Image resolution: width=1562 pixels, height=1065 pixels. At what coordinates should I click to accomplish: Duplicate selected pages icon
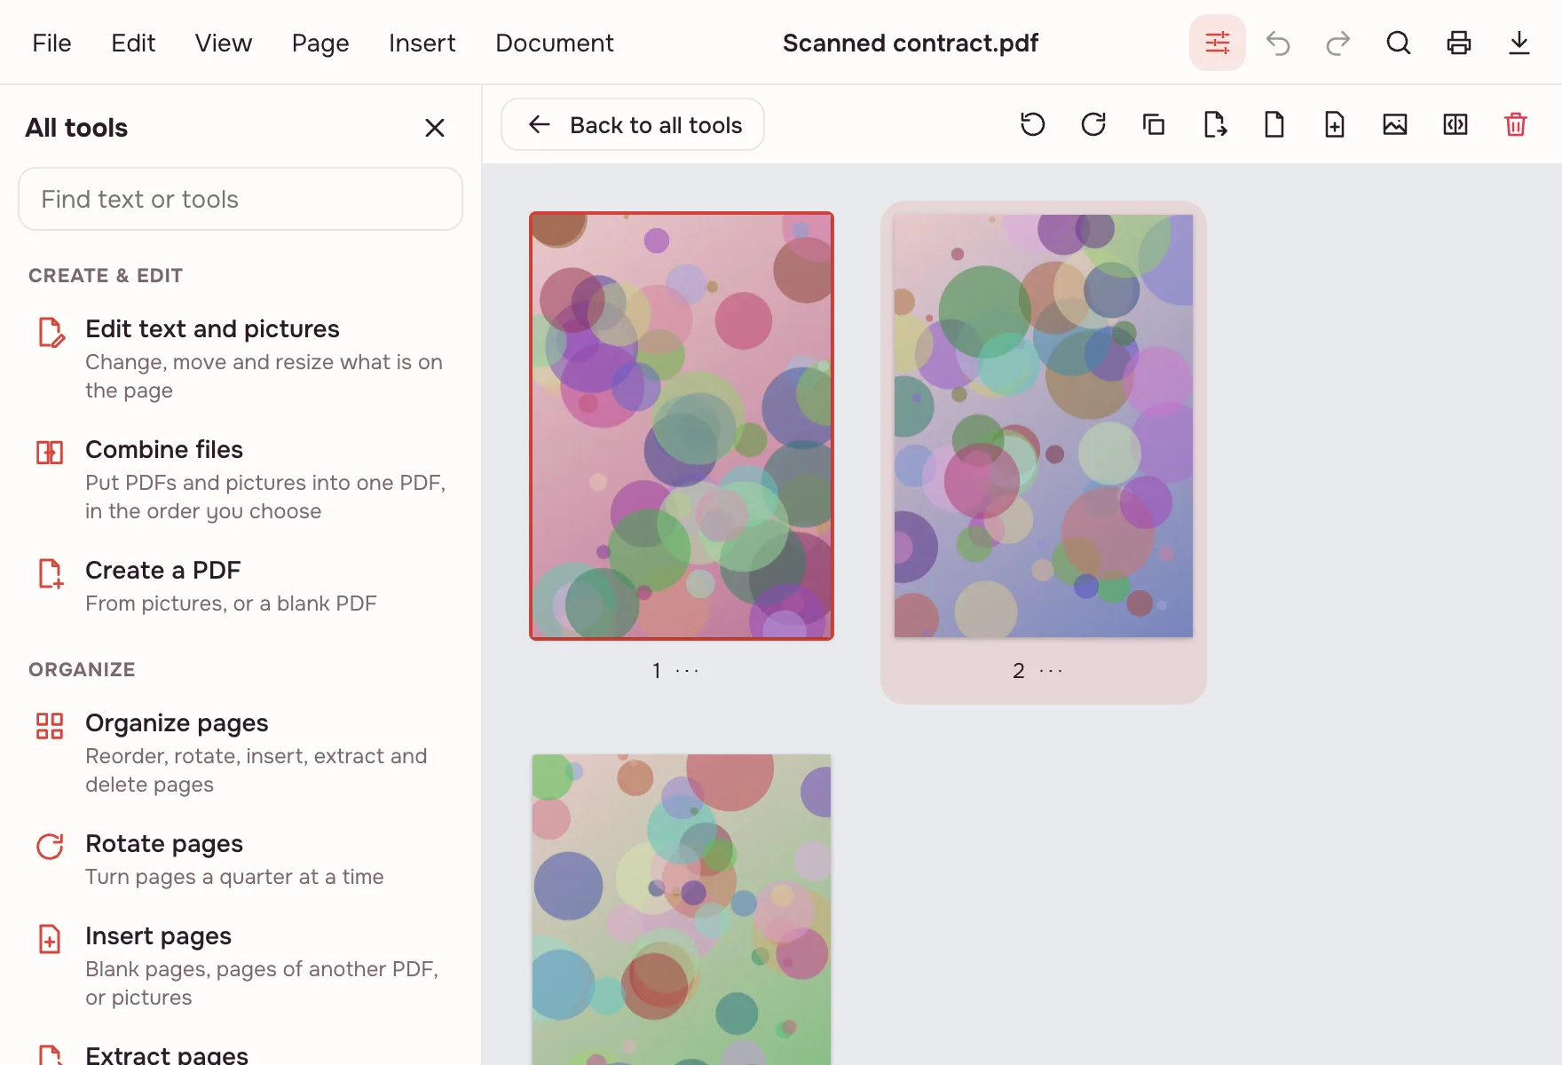pyautogui.click(x=1154, y=124)
